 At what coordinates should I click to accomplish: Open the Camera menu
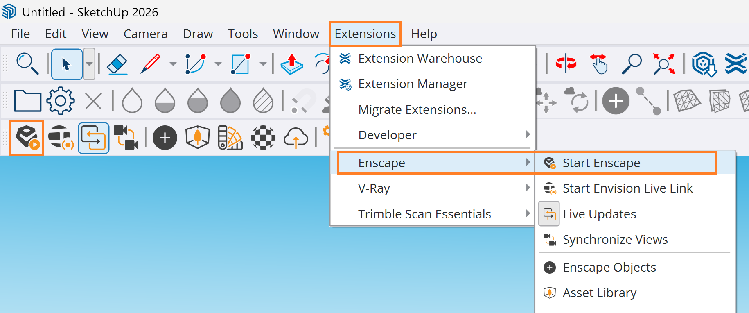click(x=146, y=34)
